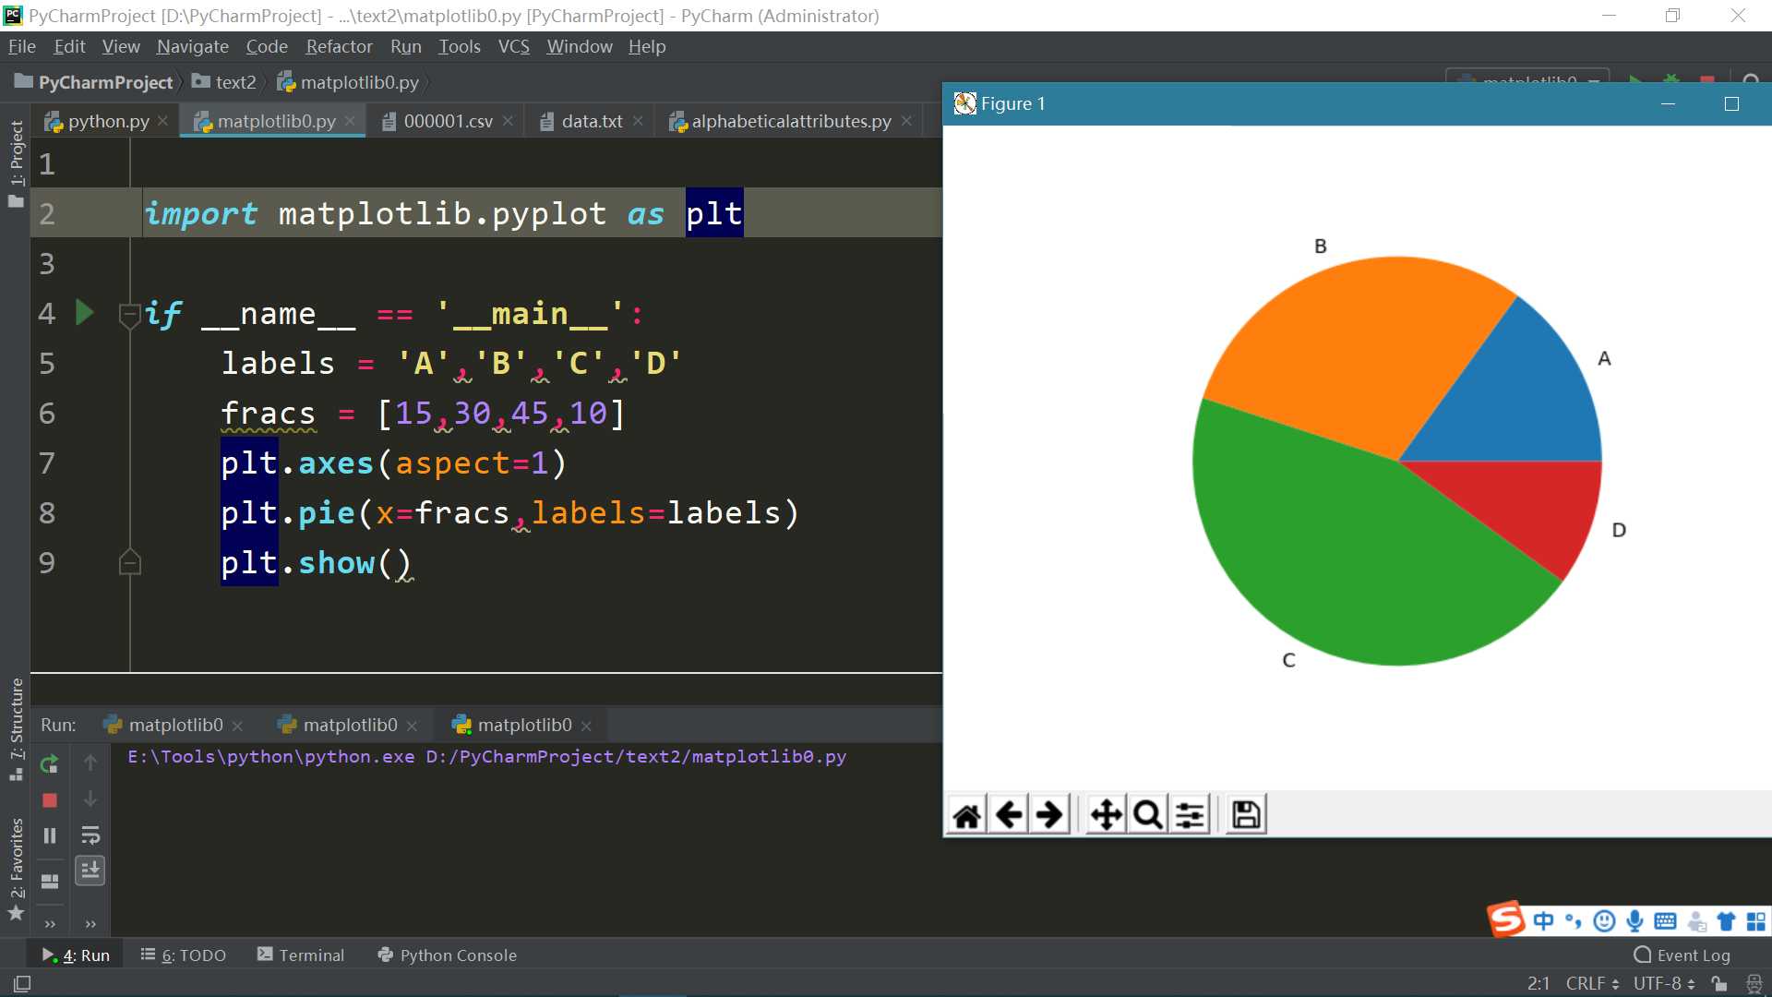
Task: Toggle scroll to end in Run console
Action: [90, 871]
